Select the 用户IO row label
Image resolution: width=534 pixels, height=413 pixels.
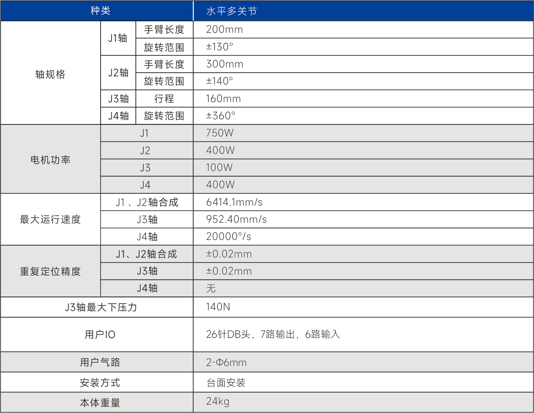100,335
